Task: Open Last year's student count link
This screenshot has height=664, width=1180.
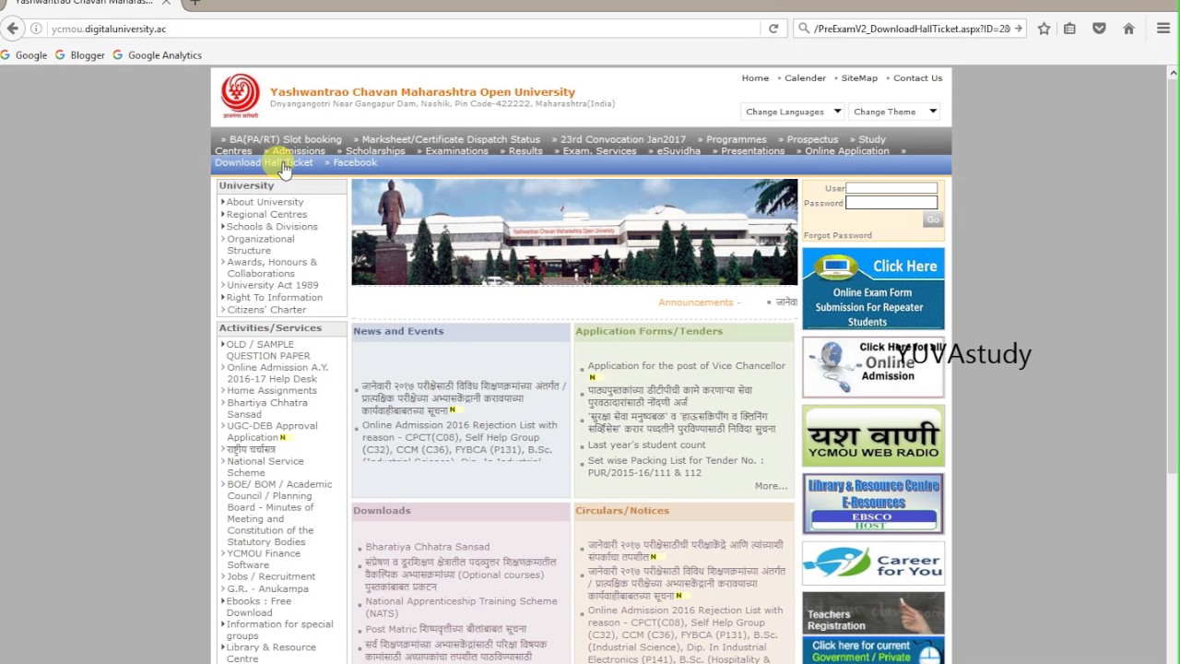Action: (646, 445)
